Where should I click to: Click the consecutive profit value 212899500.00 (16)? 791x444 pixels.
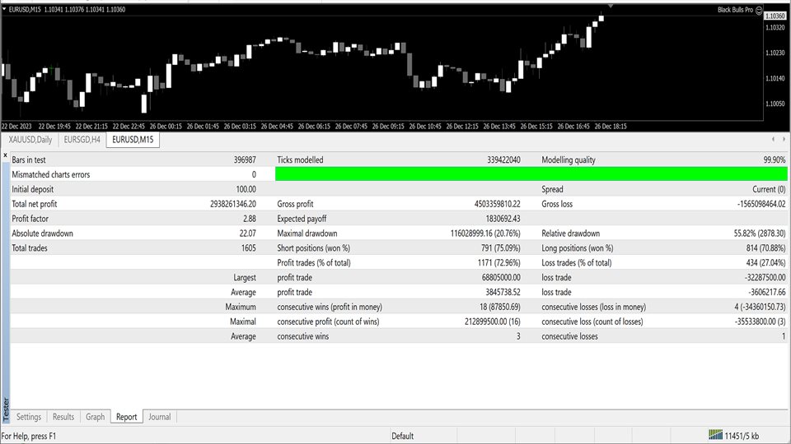click(493, 321)
